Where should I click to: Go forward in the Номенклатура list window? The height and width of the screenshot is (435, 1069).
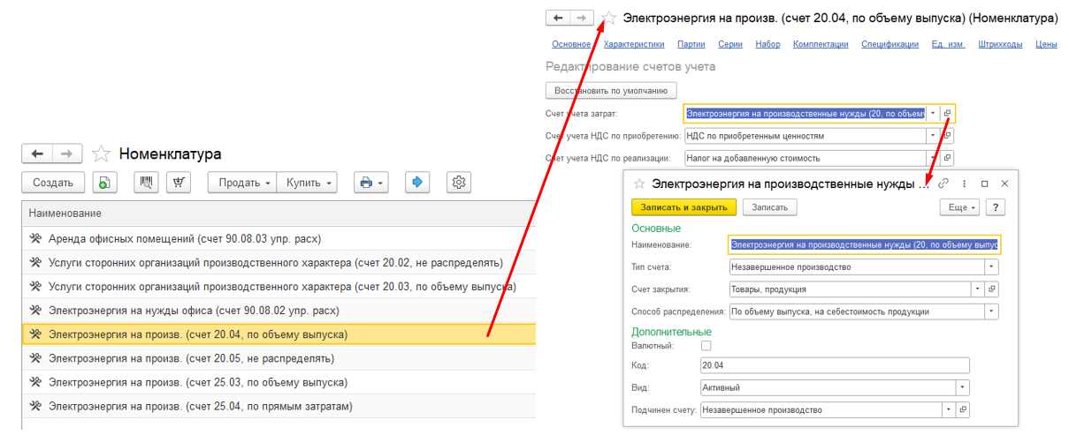[67, 154]
